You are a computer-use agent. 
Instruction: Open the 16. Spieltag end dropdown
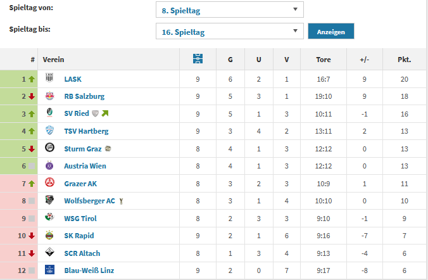click(x=229, y=32)
